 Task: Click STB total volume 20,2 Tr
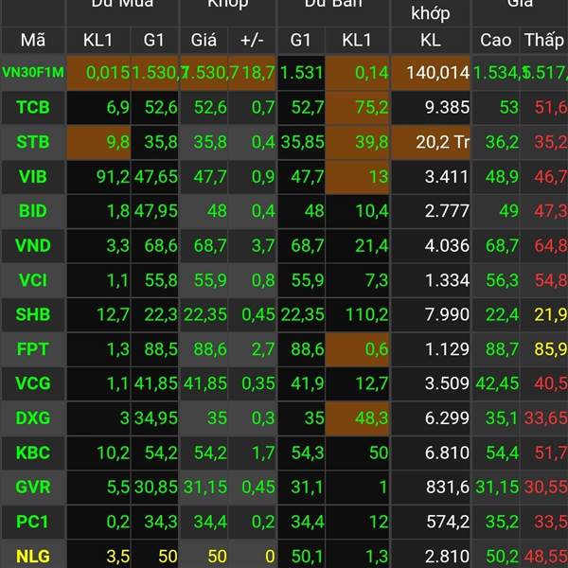(443, 142)
